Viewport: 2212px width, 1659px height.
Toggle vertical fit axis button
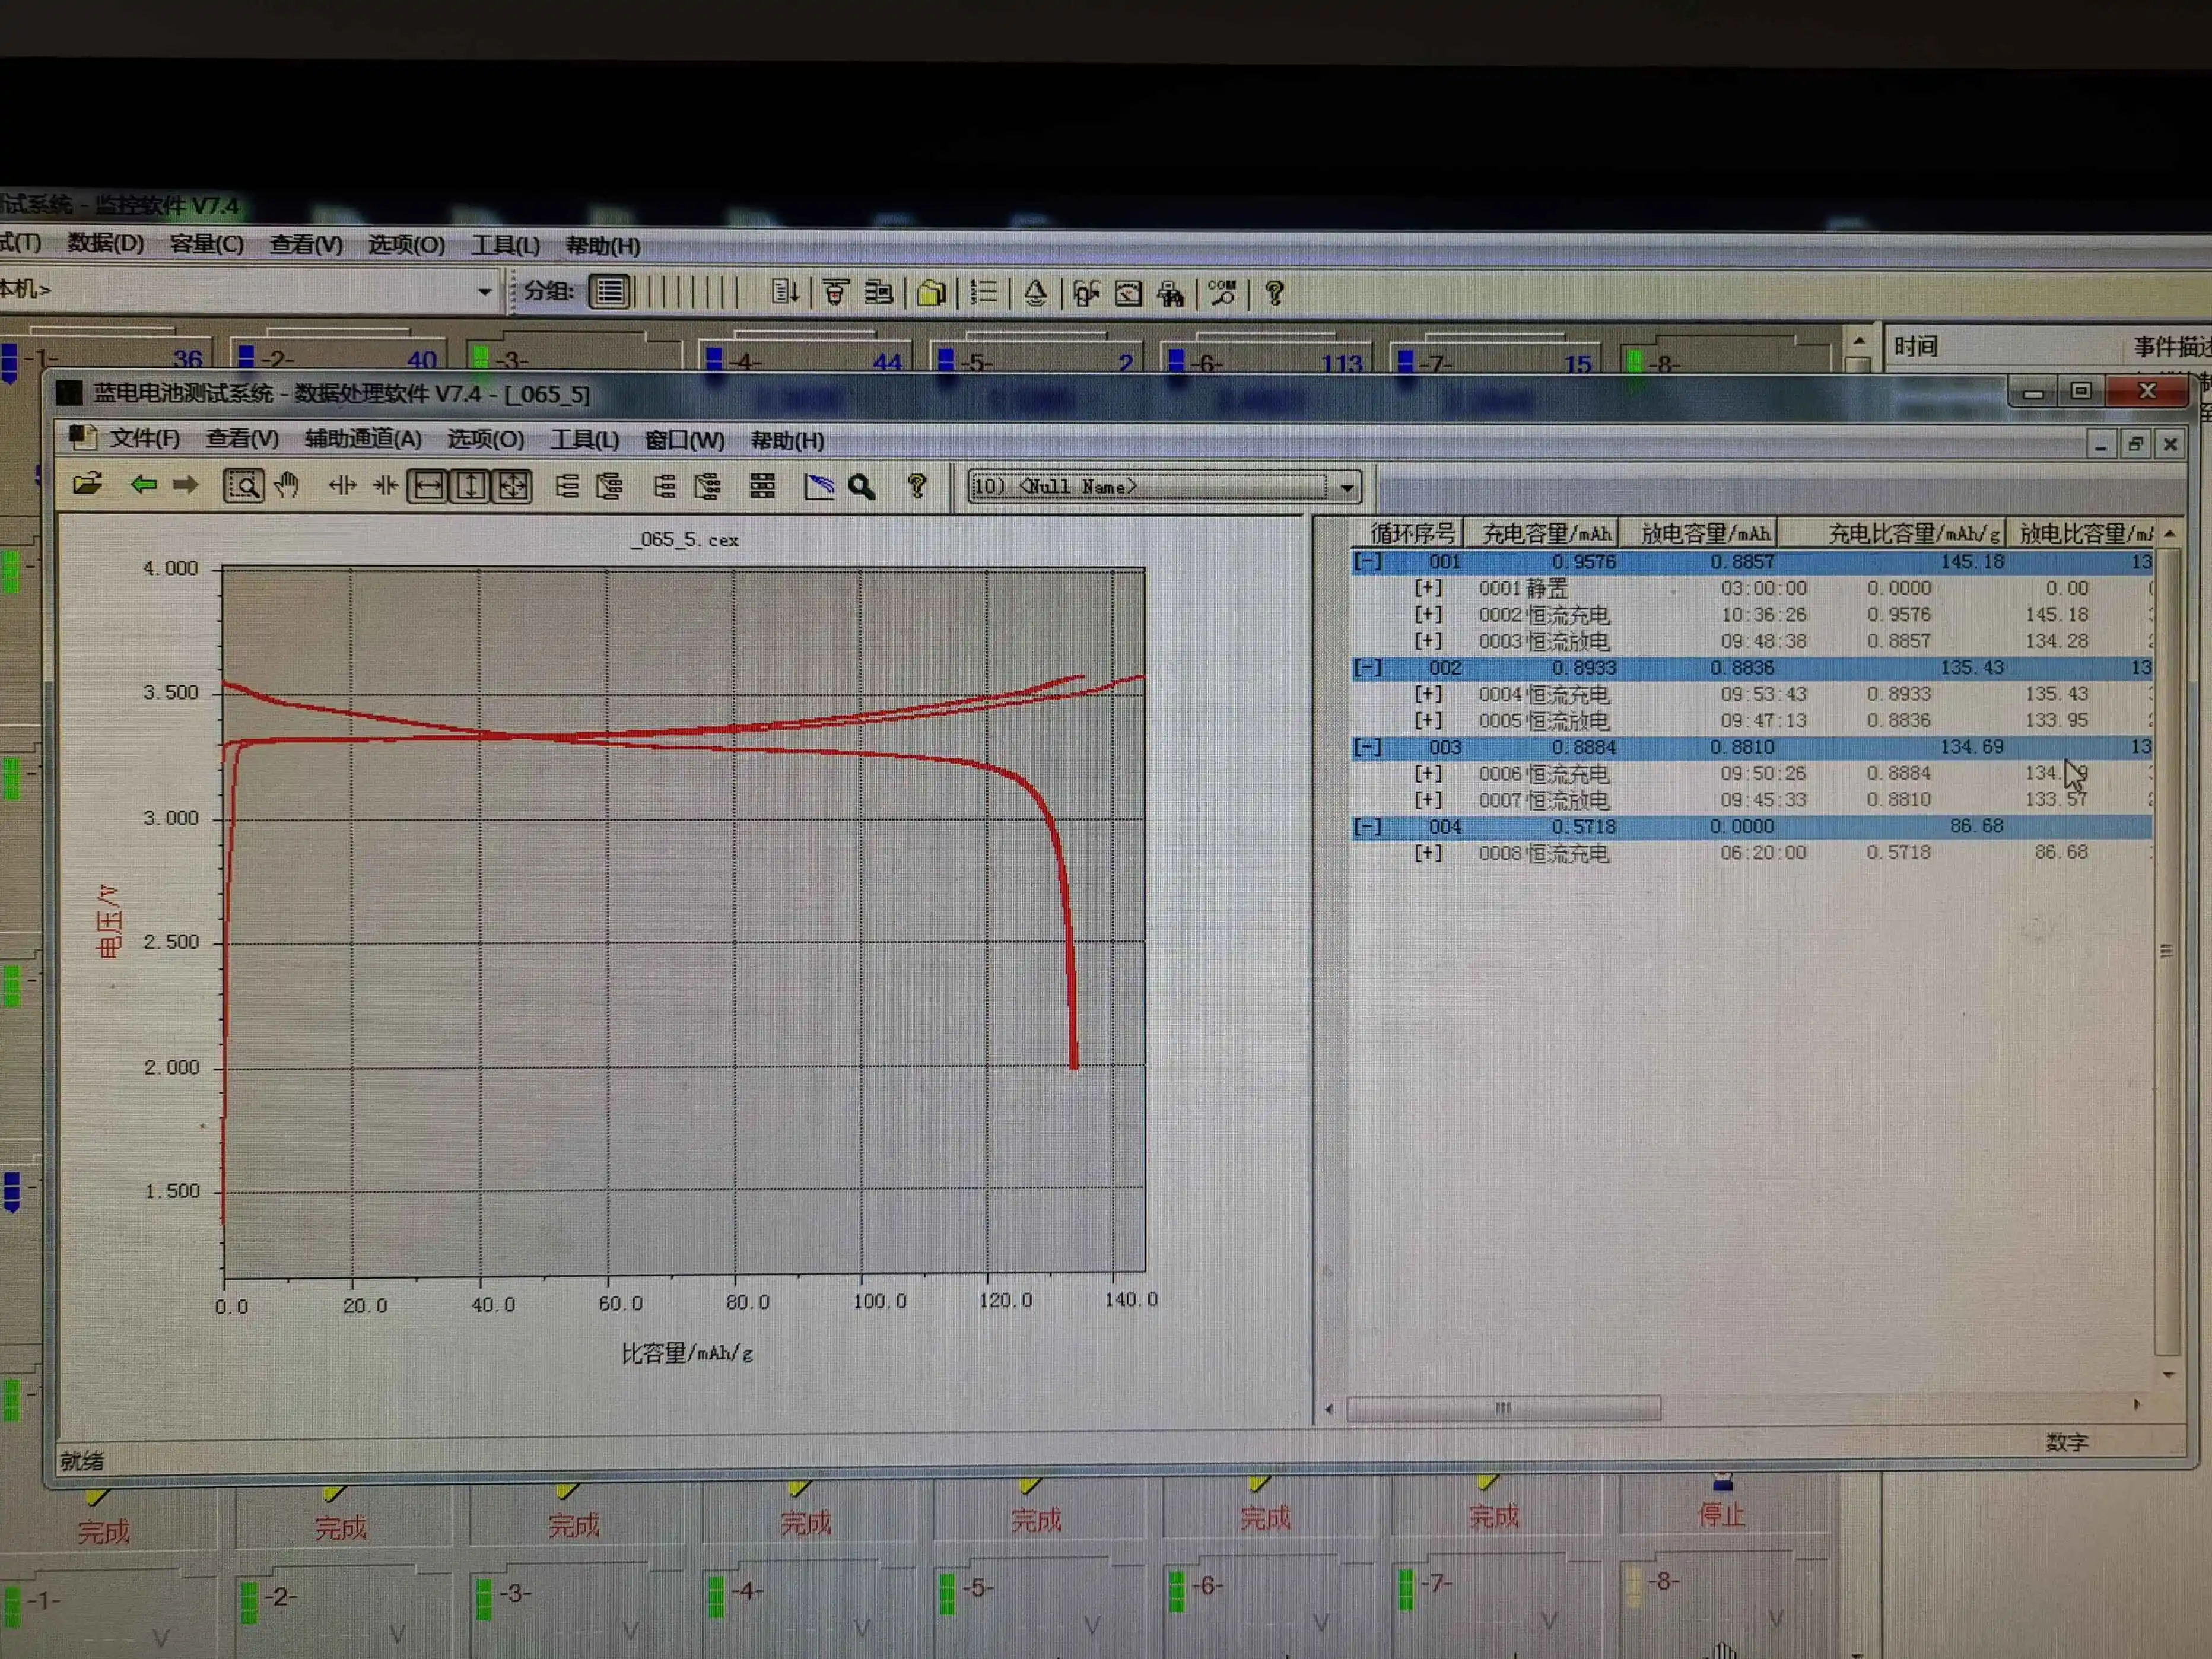470,487
